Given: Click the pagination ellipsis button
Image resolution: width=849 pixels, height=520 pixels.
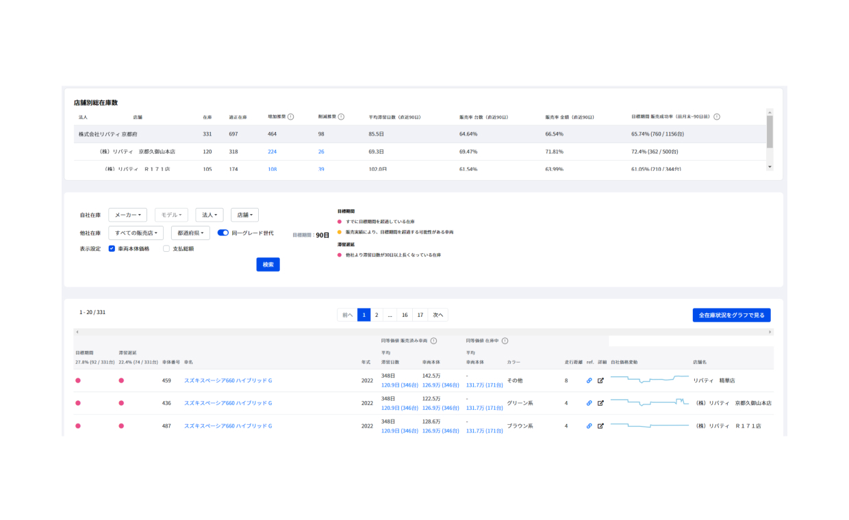Looking at the screenshot, I should (390, 315).
